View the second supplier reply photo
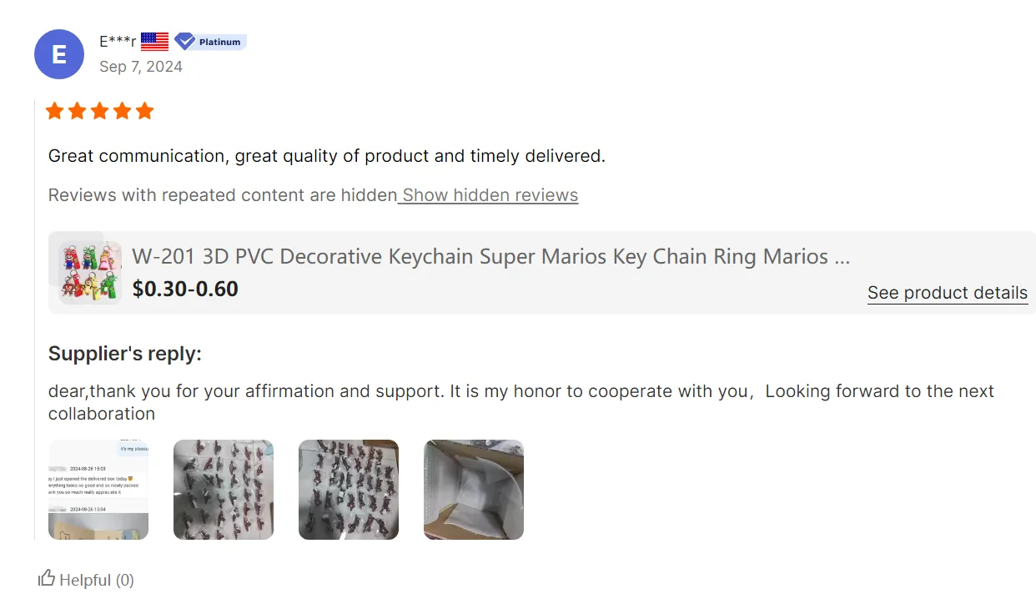The image size is (1036, 604). pos(224,490)
